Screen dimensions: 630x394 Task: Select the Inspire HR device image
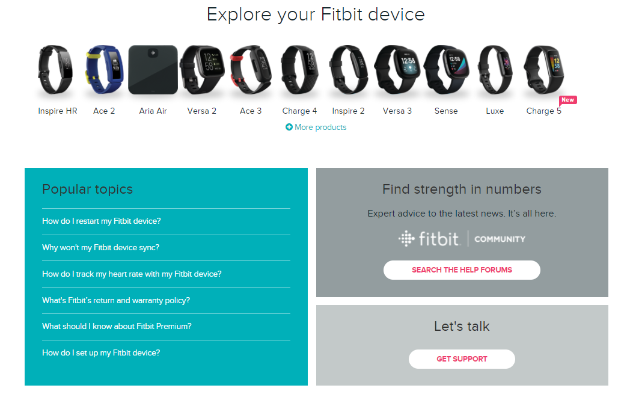coord(57,70)
